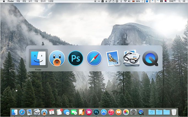Switch to Safari in the app switcher
This screenshot has width=188, height=117.
point(94,58)
